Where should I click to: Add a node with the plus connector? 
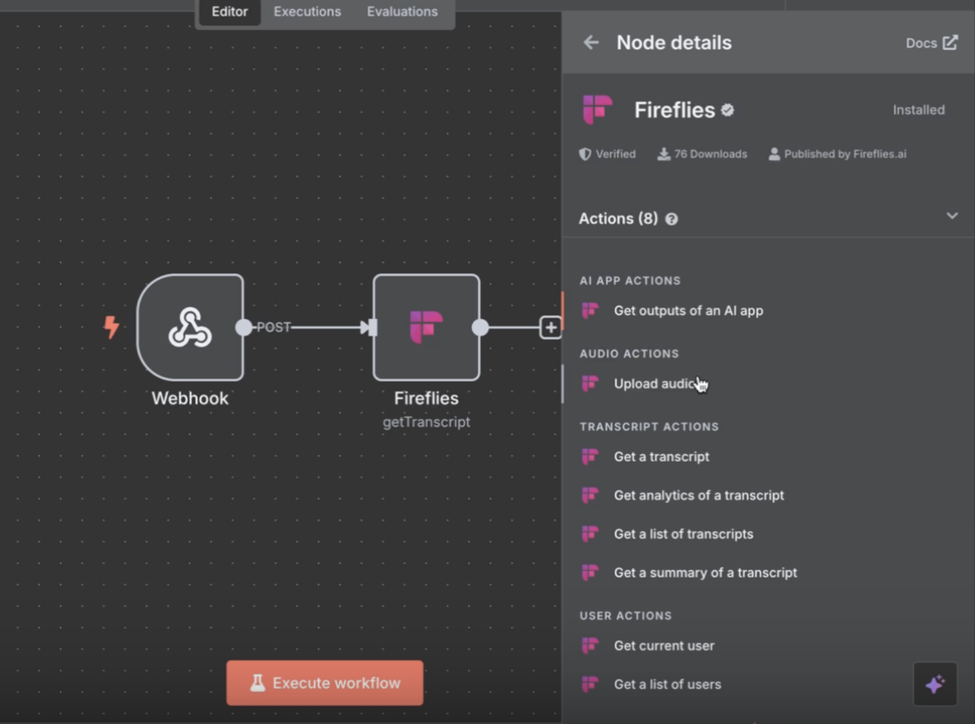[x=551, y=327]
